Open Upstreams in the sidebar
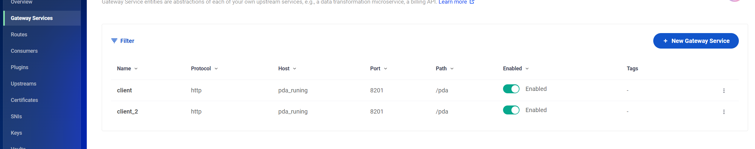The height and width of the screenshot is (149, 755). 23,84
